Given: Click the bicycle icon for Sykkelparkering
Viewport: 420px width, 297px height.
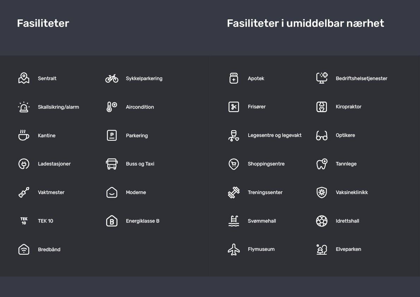Looking at the screenshot, I should (x=112, y=78).
